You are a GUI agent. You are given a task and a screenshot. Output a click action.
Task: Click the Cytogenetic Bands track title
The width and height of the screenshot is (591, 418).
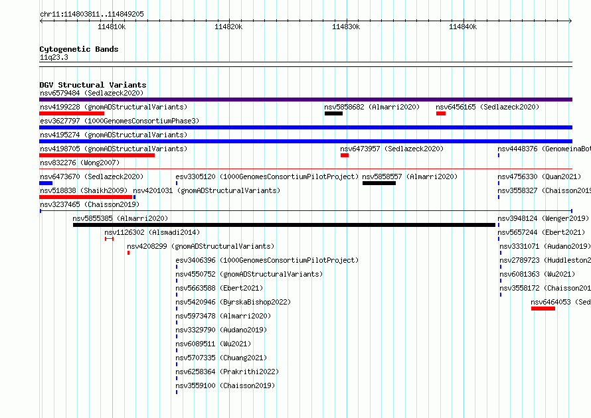(x=79, y=49)
